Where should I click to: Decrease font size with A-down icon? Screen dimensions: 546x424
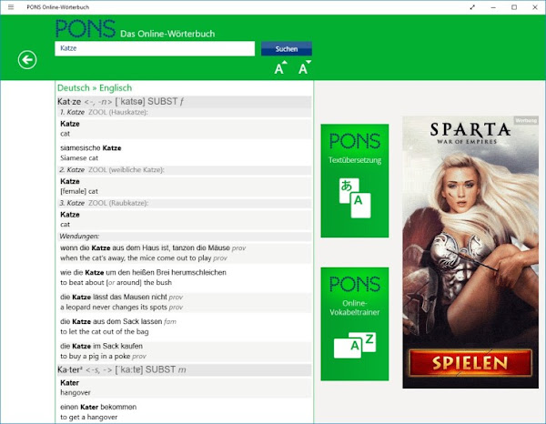click(x=305, y=67)
